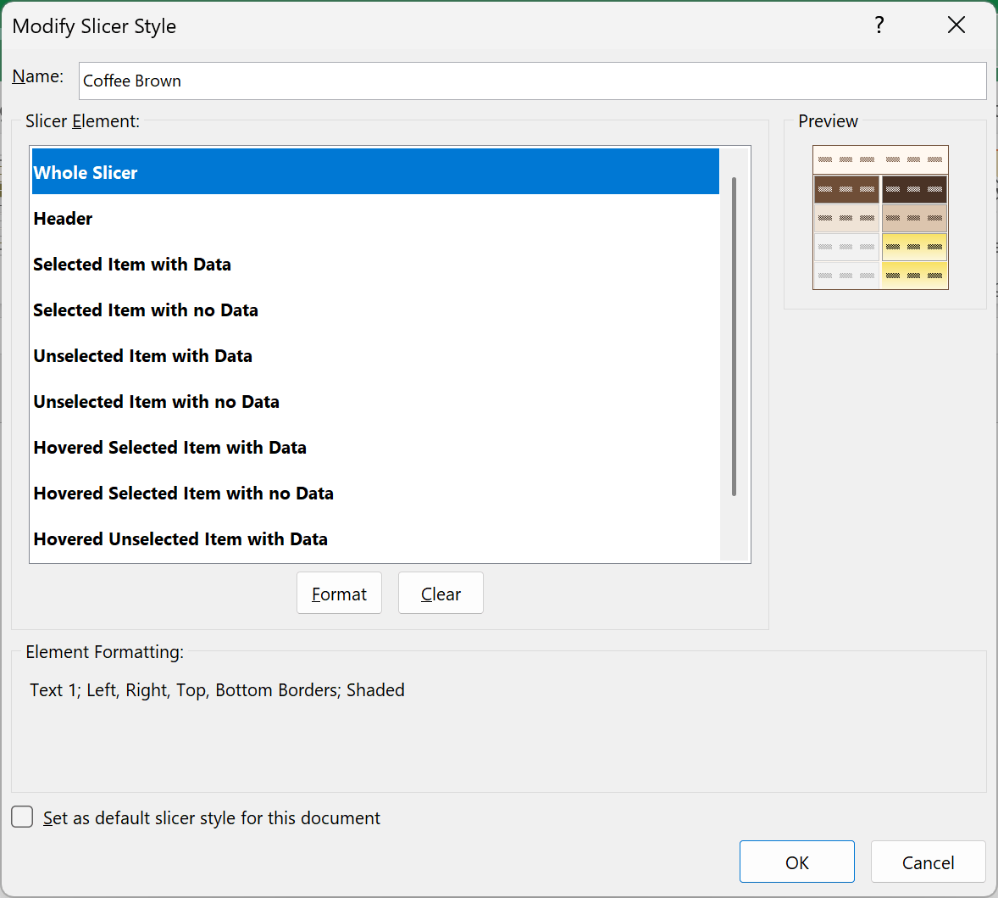Image resolution: width=998 pixels, height=898 pixels.
Task: Select Unselected Item with Data
Action: pyautogui.click(x=375, y=356)
